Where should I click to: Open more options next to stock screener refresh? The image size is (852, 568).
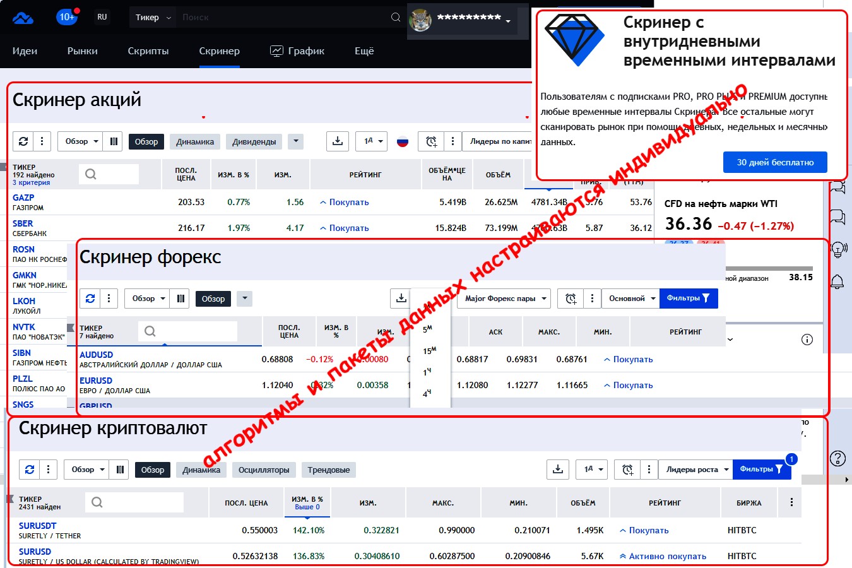(42, 141)
